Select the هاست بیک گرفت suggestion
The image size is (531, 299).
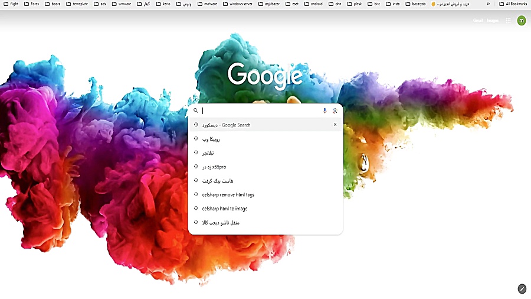point(265,181)
